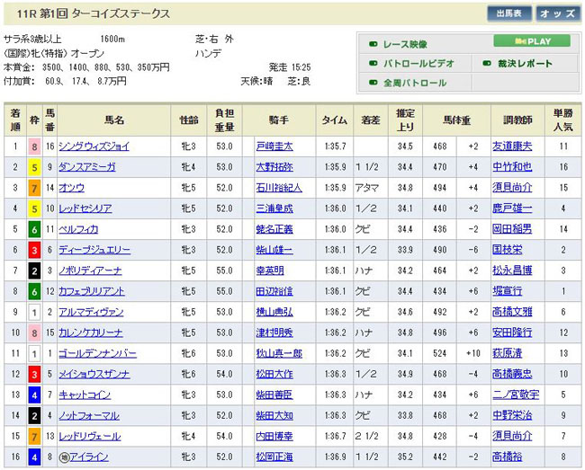Open the 全周パトロール link
The width and height of the screenshot is (585, 470).
414,84
